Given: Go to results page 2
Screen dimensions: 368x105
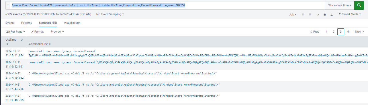Looking at the screenshot, I should [x=333, y=32].
